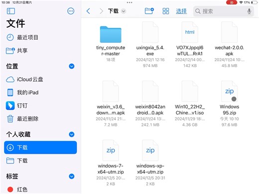The height and width of the screenshot is (194, 259).
Task: Collapse the 个人收藏 section
Action: [x=72, y=134]
